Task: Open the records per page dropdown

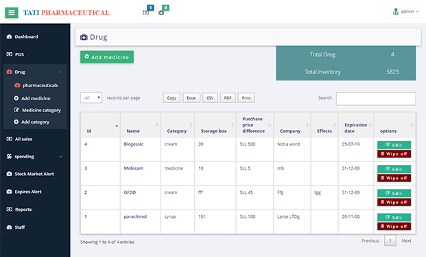Action: pos(91,98)
